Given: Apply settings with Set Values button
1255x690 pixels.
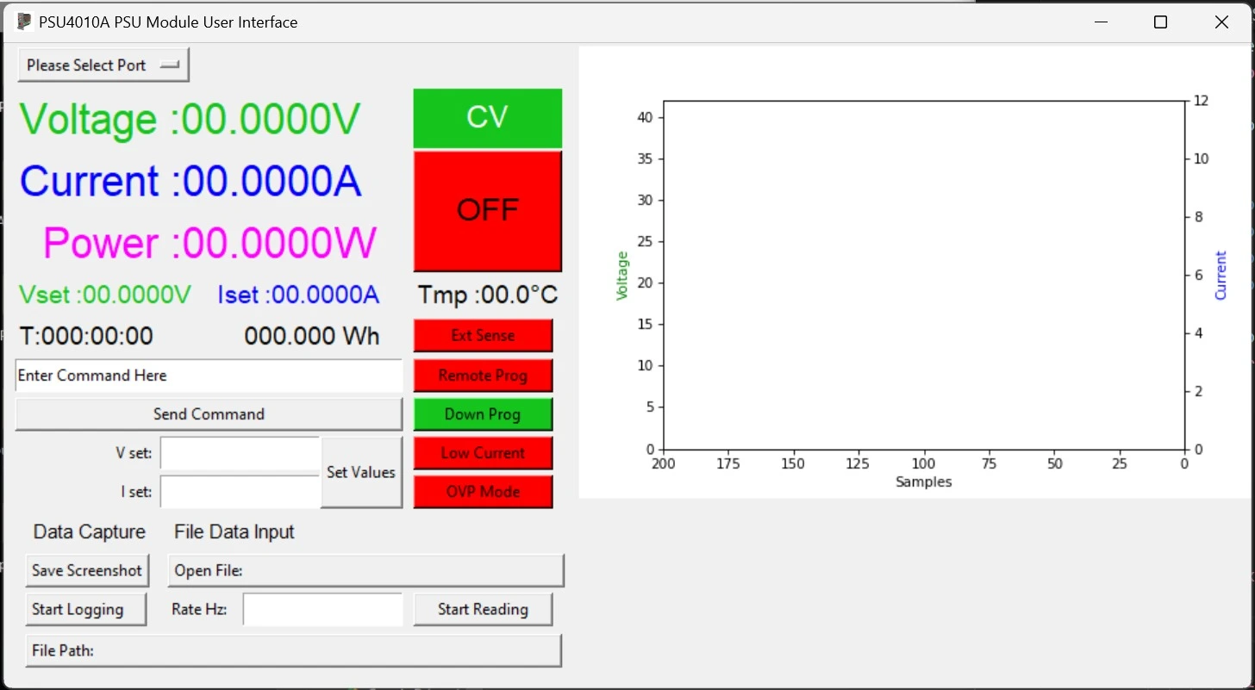Looking at the screenshot, I should click(361, 473).
